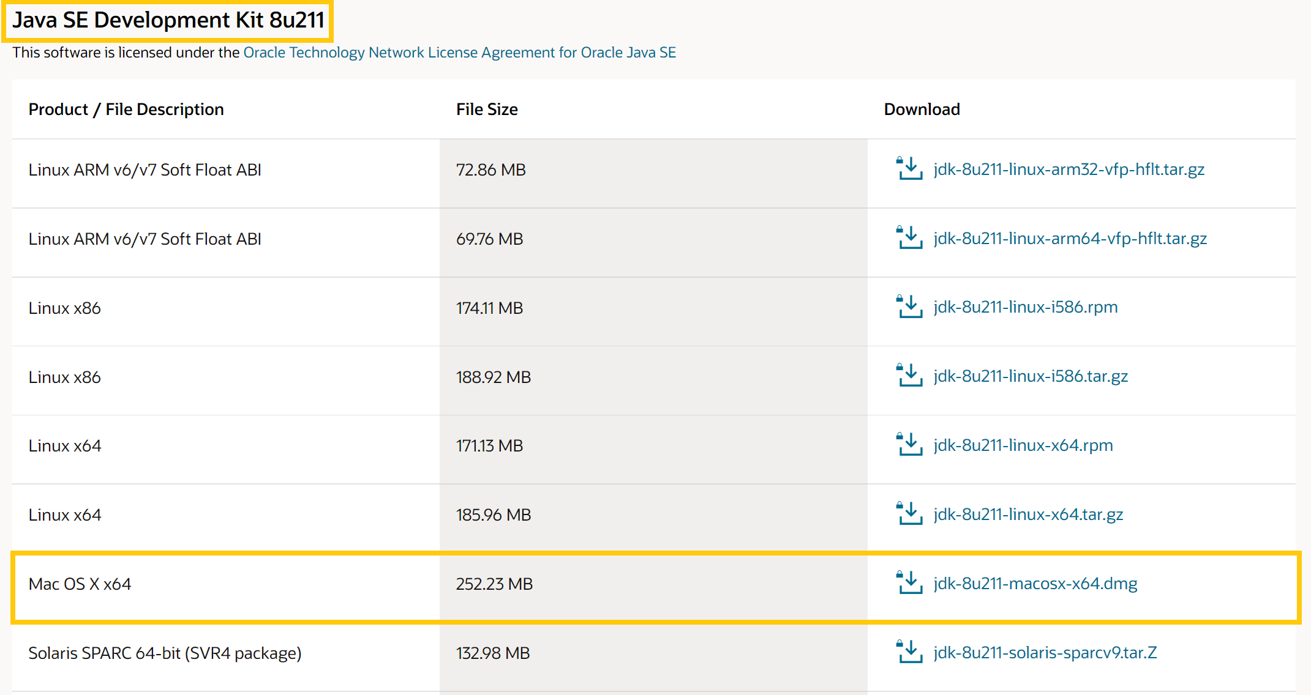Download jdk-8u211-linux-i586.rpm file link
Viewport: 1311px width, 695px height.
(1026, 307)
